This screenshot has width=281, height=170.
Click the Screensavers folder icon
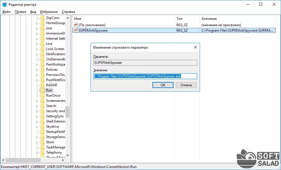[42, 101]
